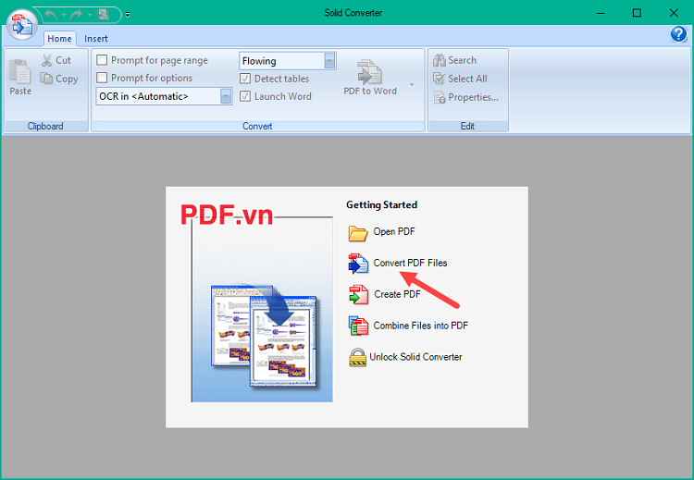Expand the Redo history dropdown arrow
This screenshot has width=694, height=480.
(90, 15)
